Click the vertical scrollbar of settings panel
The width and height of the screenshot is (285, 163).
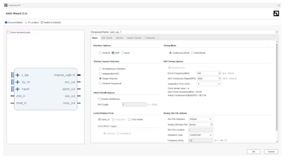[x=277, y=87]
